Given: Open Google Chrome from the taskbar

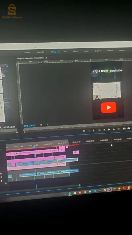Looking at the screenshot, I should [x=85, y=192].
